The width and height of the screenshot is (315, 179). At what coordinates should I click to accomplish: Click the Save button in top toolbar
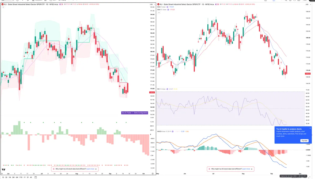[274, 1]
